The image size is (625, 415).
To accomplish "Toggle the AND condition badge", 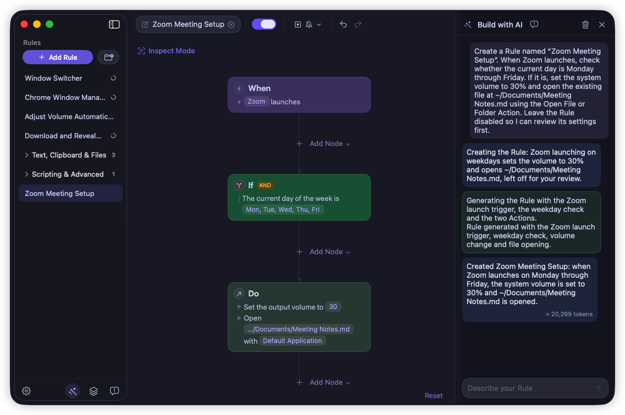I will pos(265,186).
